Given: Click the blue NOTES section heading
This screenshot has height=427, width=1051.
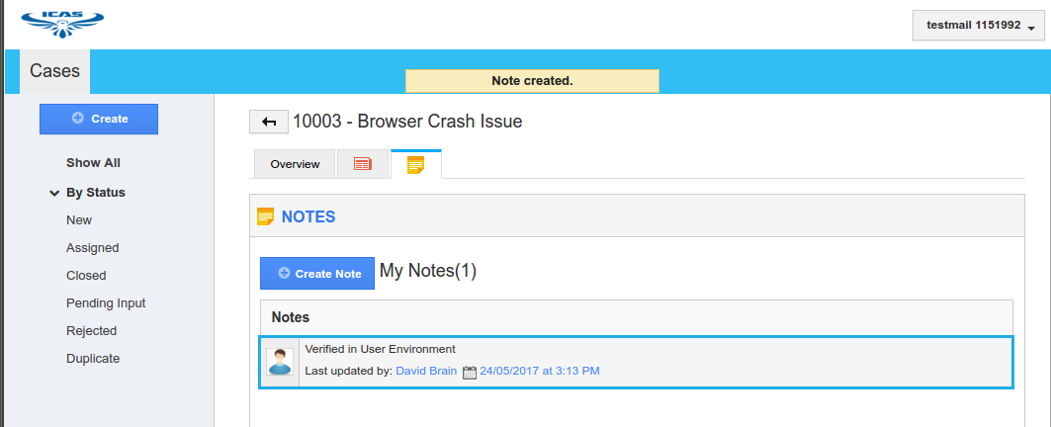Looking at the screenshot, I should [308, 216].
